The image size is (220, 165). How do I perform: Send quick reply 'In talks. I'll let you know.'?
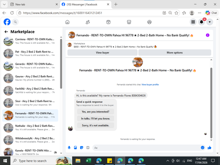(x=95, y=118)
